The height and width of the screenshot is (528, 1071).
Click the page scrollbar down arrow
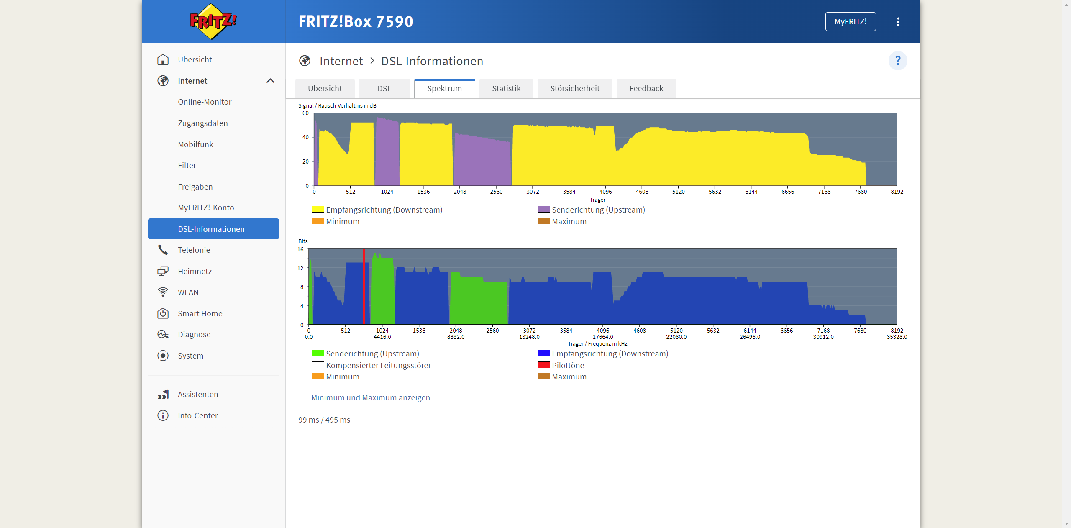point(1066,523)
